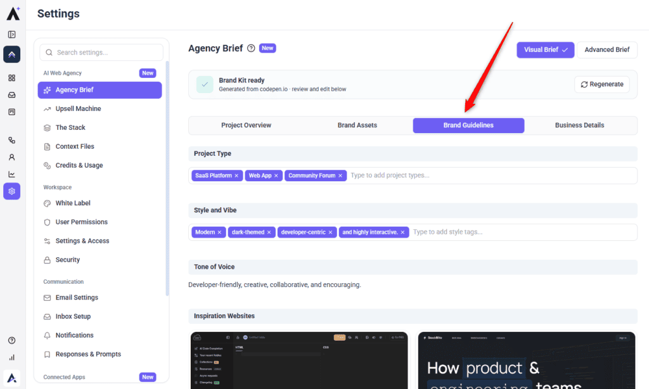Screen dimensions: 649x389
Task: Click the Tone of Voice description text
Action: (274, 285)
